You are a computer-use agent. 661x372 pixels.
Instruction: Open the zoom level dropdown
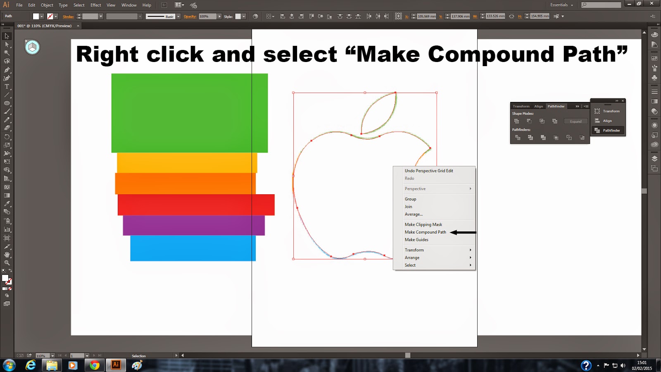click(x=52, y=355)
